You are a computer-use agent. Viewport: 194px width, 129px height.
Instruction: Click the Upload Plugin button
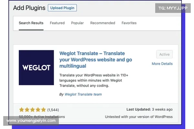62,8
